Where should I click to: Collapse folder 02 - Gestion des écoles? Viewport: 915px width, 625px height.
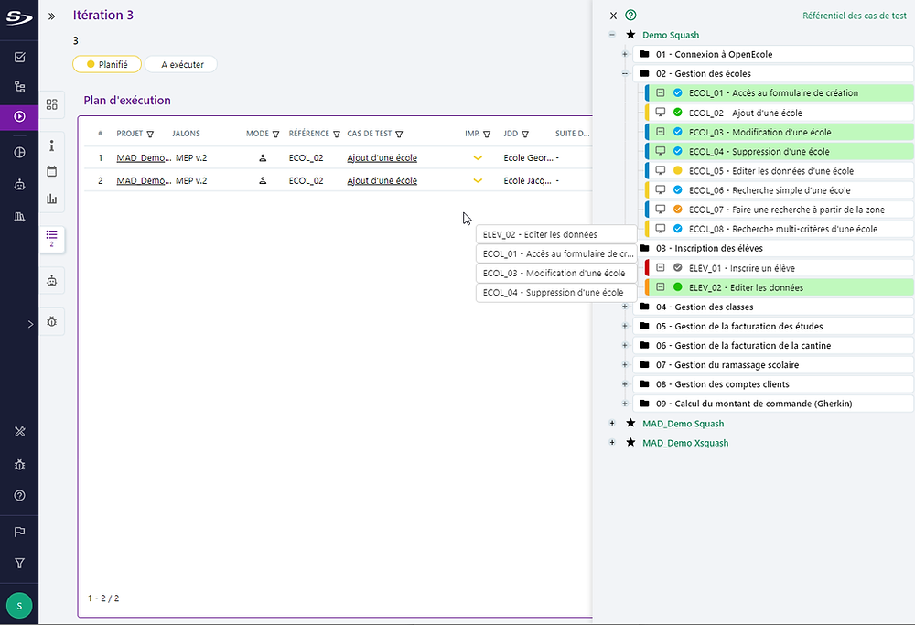coord(625,73)
